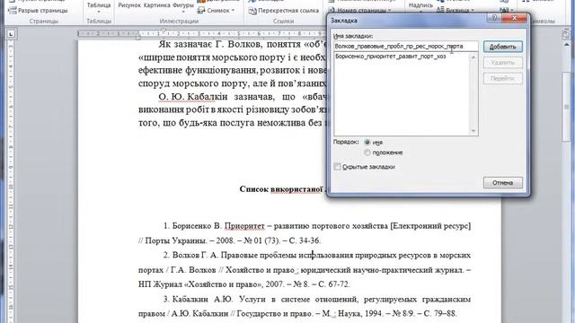Image resolution: width=575 pixels, height=323 pixels.
Task: Click the Отмена button
Action: tap(503, 182)
